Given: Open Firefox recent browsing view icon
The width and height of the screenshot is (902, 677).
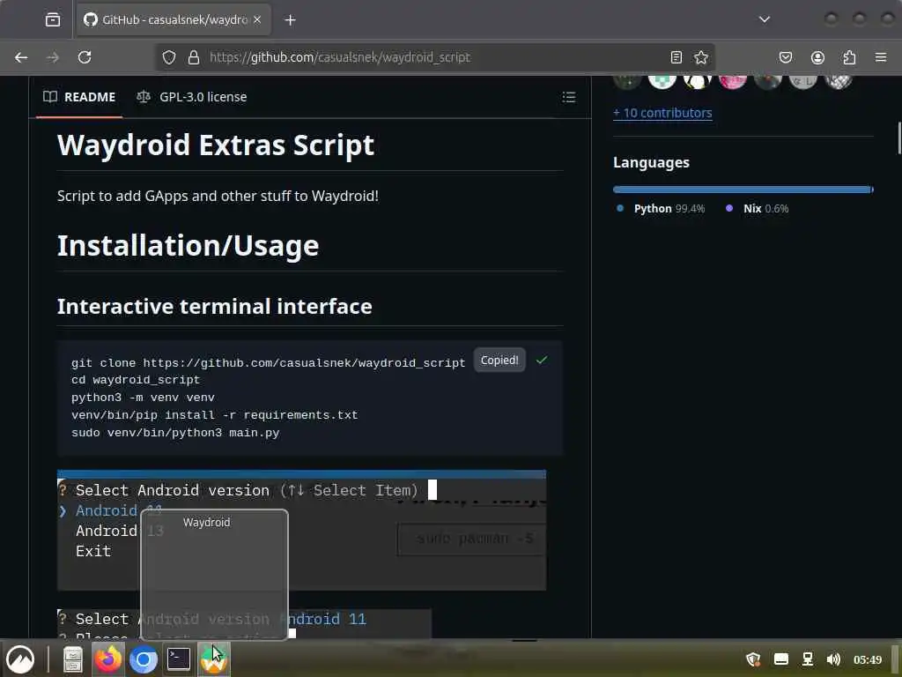Looking at the screenshot, I should point(52,19).
